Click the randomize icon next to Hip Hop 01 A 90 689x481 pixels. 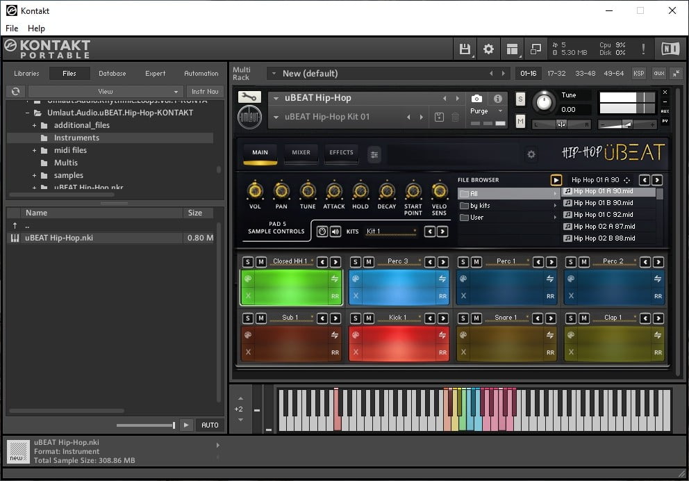(x=626, y=180)
